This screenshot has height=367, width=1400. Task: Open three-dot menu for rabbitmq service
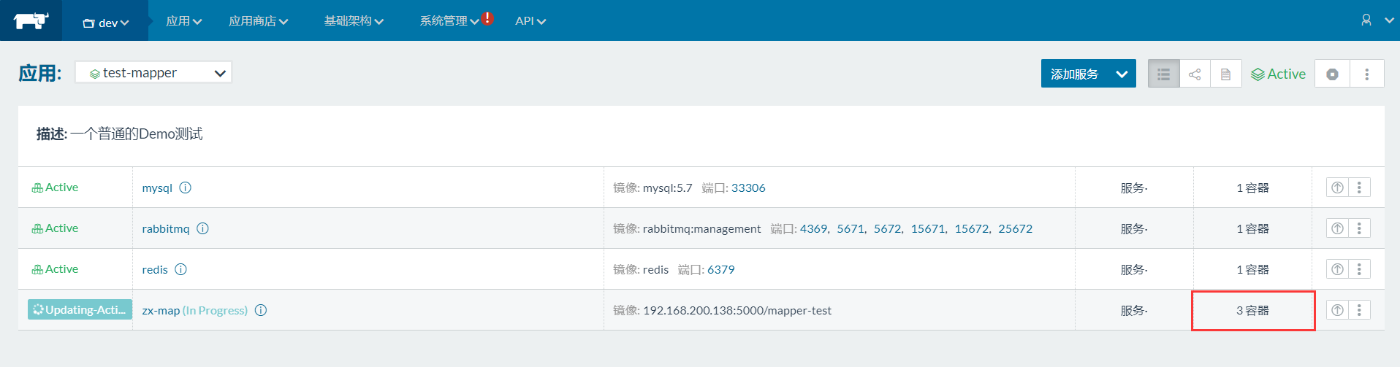point(1359,228)
